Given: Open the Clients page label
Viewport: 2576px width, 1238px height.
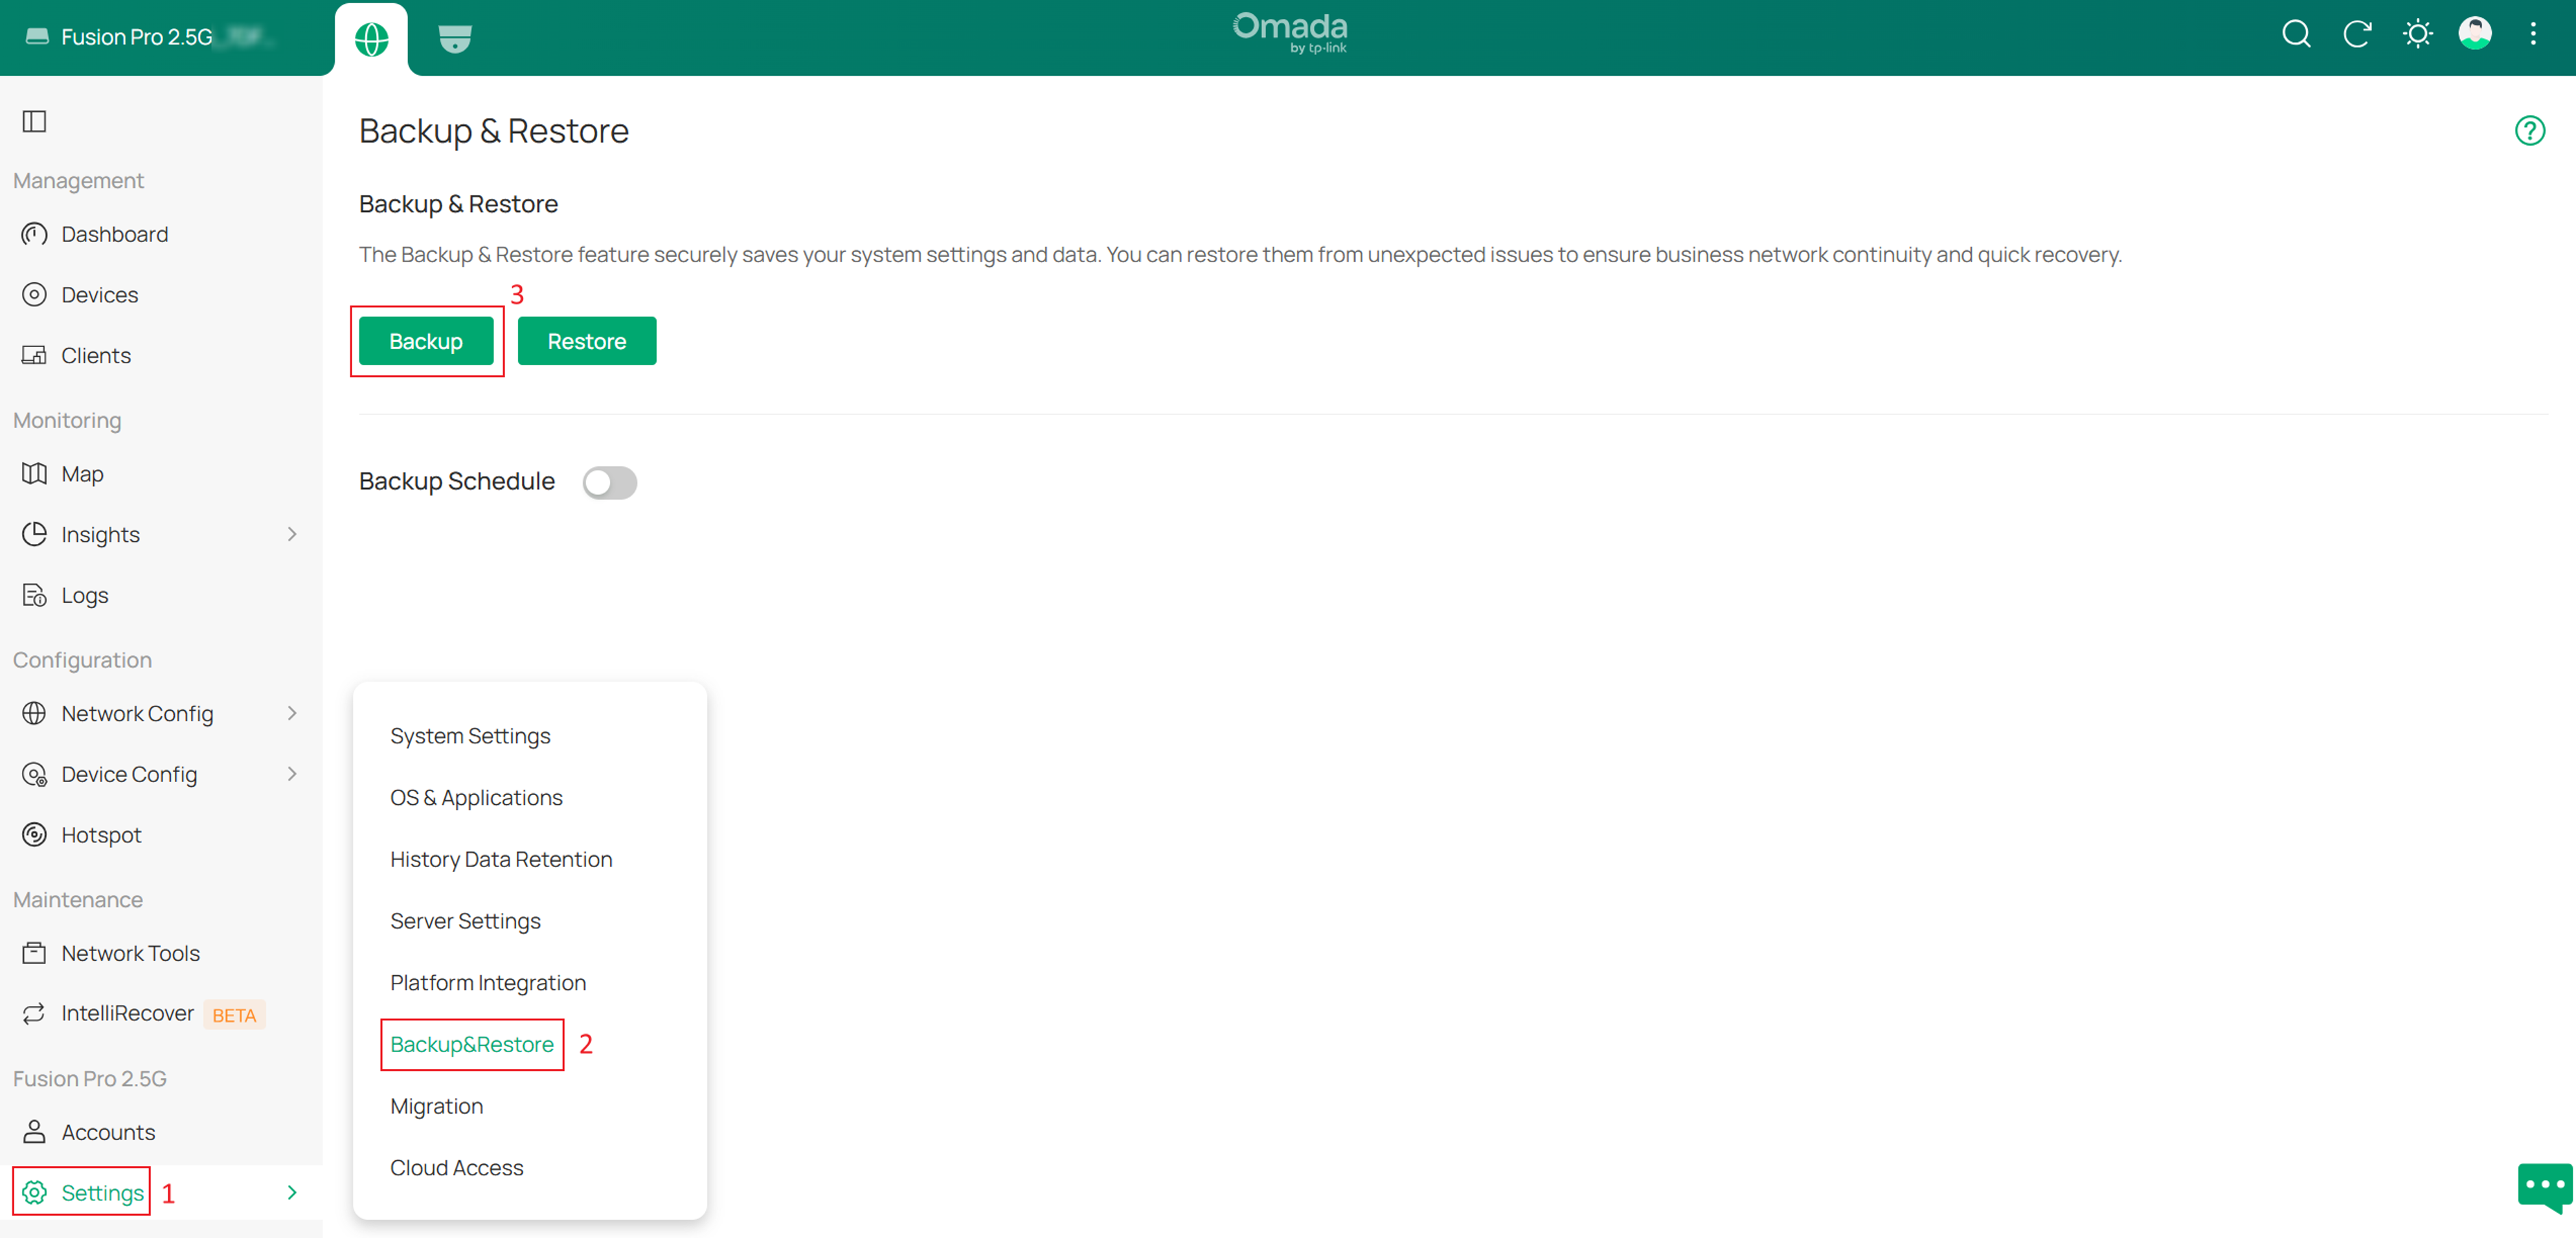Looking at the screenshot, I should (96, 355).
